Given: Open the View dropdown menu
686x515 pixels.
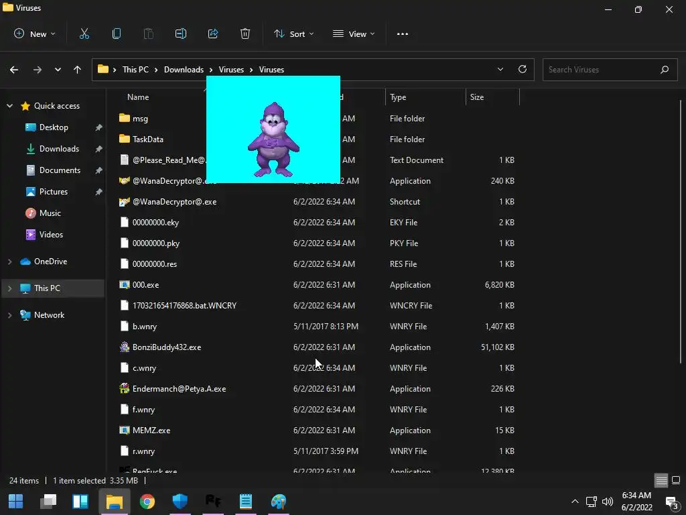Looking at the screenshot, I should click(354, 34).
